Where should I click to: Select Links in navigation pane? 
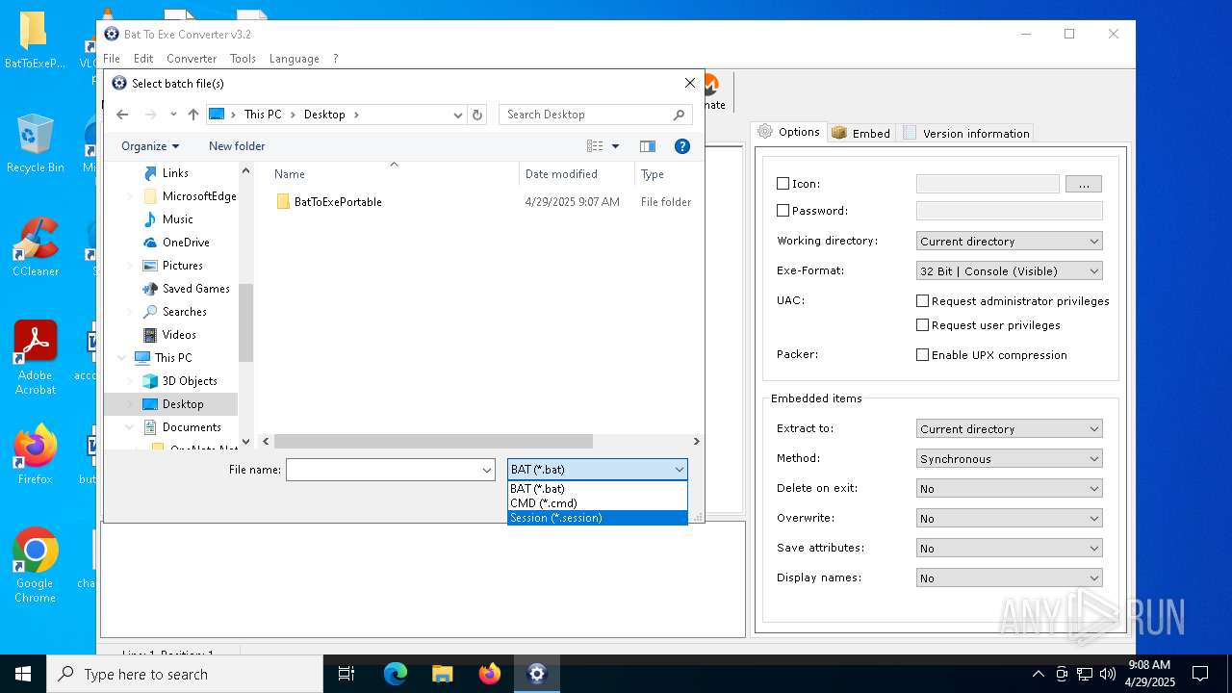click(x=174, y=173)
